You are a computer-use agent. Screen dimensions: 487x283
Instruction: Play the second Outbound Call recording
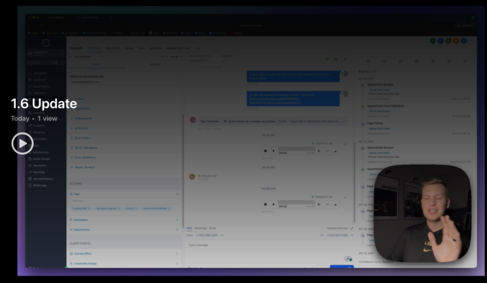coord(273,204)
